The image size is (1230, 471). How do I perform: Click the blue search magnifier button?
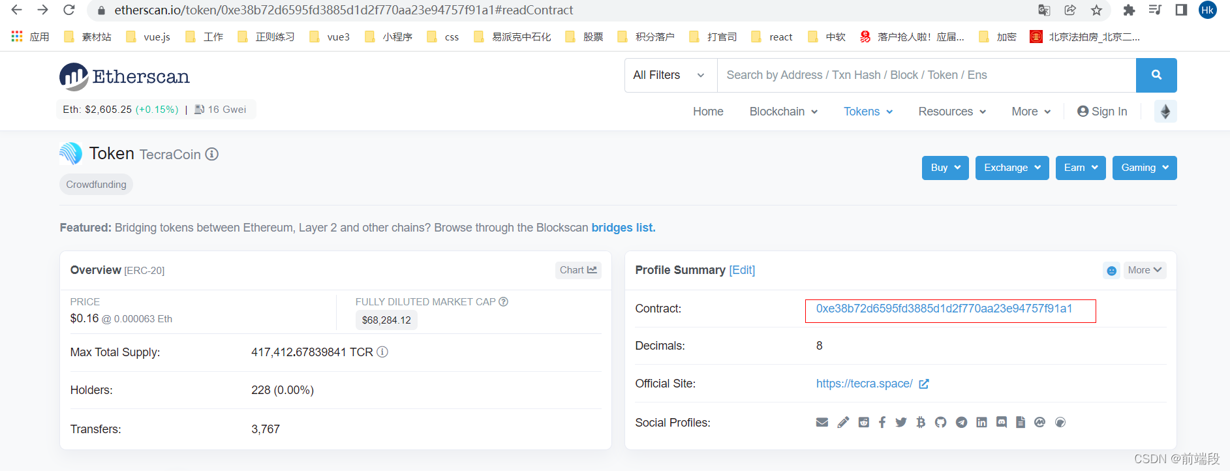pyautogui.click(x=1156, y=75)
